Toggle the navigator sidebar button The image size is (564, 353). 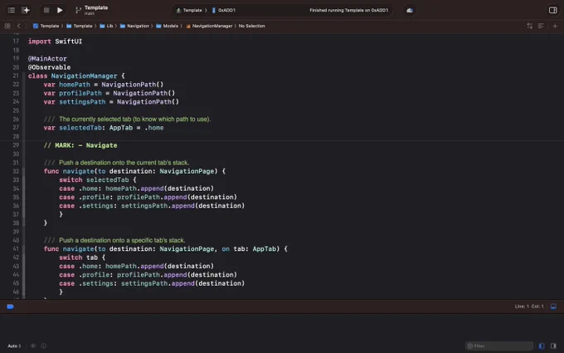coord(12,10)
